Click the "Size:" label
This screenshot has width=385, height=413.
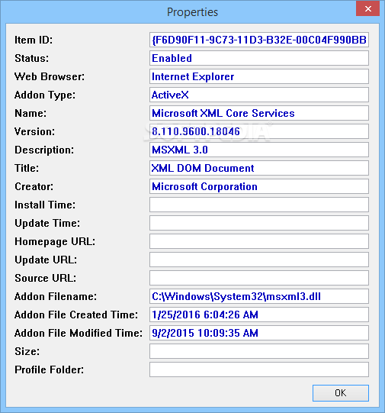coord(27,351)
